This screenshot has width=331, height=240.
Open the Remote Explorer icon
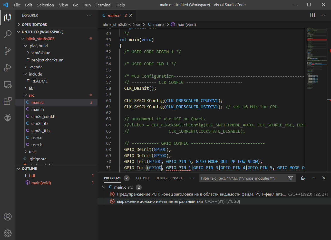coord(8,84)
